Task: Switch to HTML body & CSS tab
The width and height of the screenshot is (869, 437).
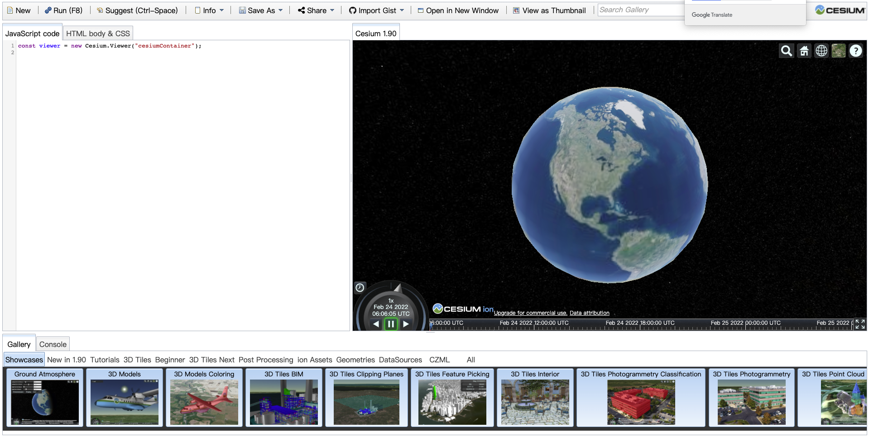Action: point(98,33)
